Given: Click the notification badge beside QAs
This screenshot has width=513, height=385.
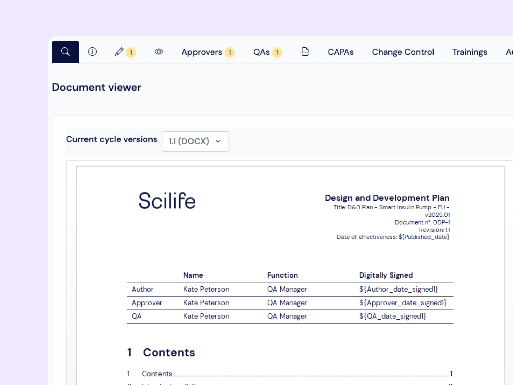Looking at the screenshot, I should point(277,53).
